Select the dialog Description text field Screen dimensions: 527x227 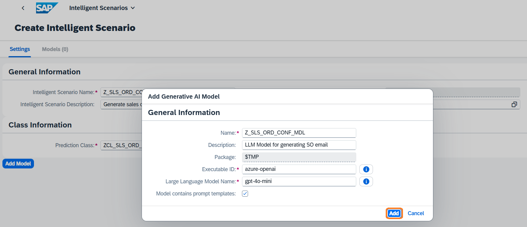pyautogui.click(x=299, y=145)
